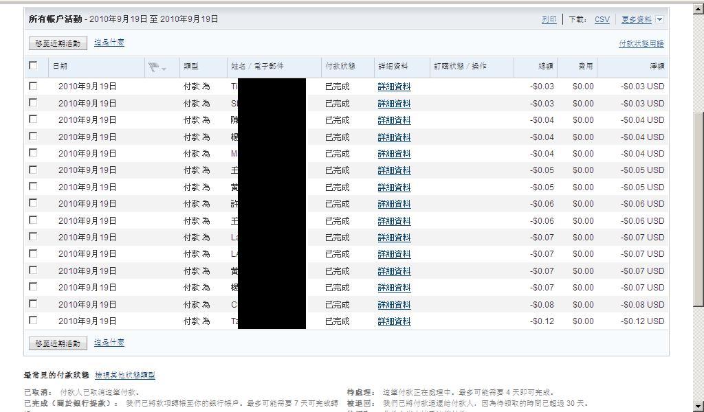Download the activity as CSV

[x=602, y=19]
